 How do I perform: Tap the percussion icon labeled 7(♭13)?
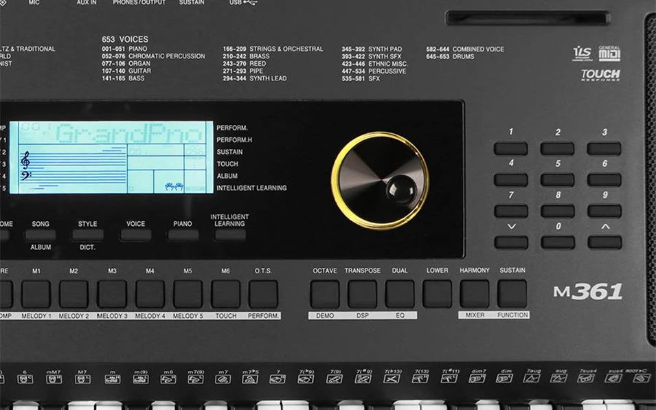[x=392, y=379]
